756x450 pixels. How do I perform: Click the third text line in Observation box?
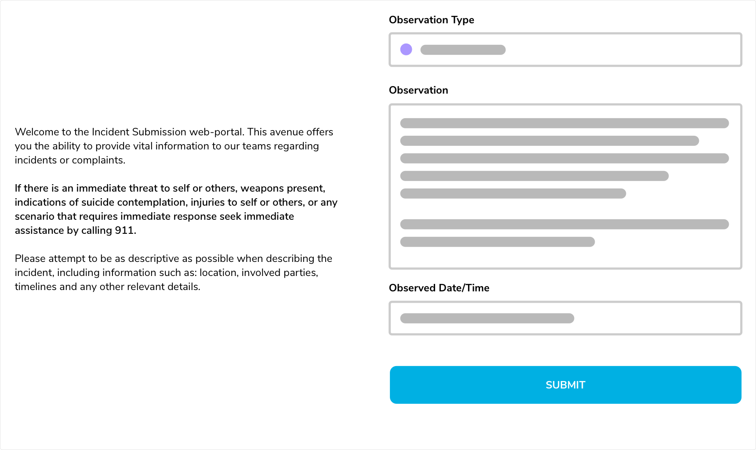564,158
